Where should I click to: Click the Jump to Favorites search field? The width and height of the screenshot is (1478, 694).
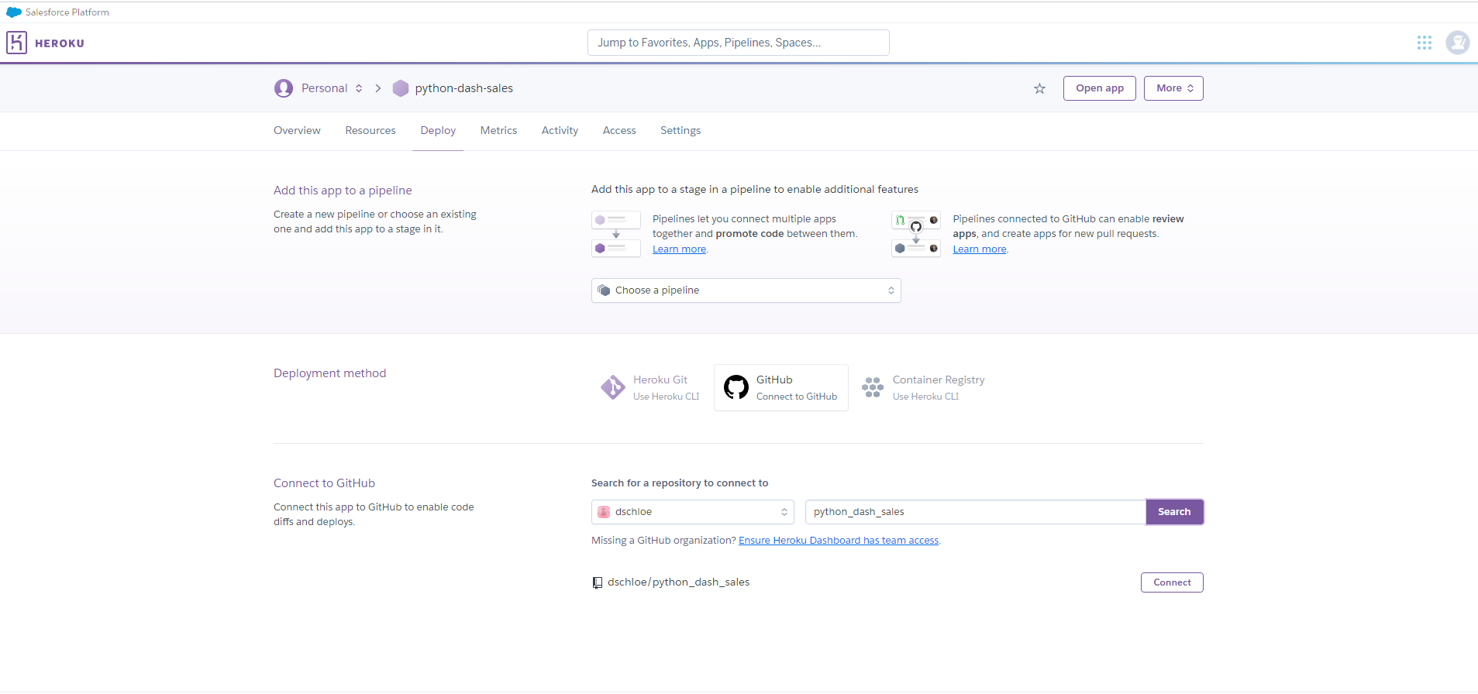pyautogui.click(x=738, y=43)
